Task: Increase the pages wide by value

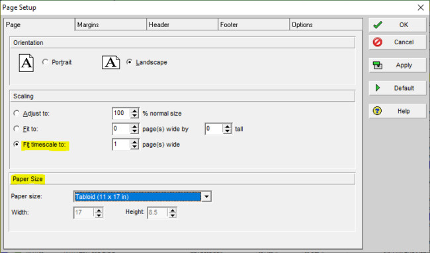Action: click(x=135, y=126)
